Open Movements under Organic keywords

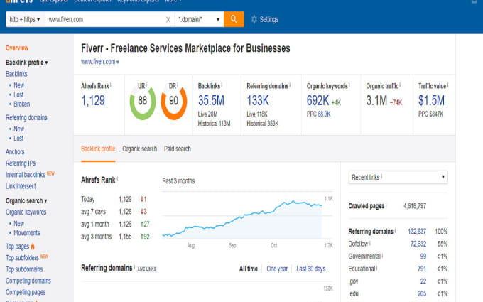[27, 233]
